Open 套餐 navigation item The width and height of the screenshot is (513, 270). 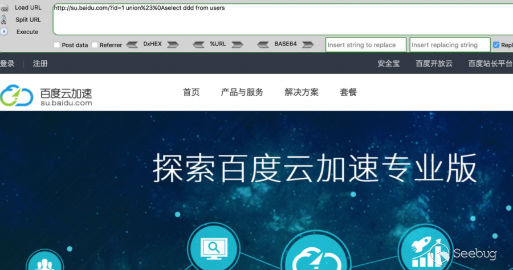(348, 92)
